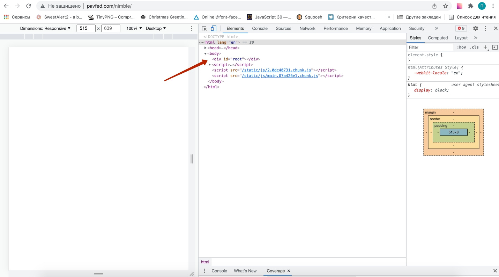Switch to Application tab
499x277 pixels.
point(390,28)
